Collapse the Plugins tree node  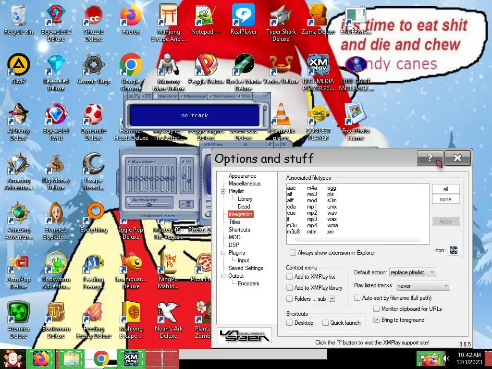coord(223,253)
